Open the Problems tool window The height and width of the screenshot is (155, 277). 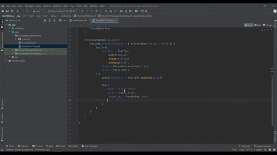[23, 146]
